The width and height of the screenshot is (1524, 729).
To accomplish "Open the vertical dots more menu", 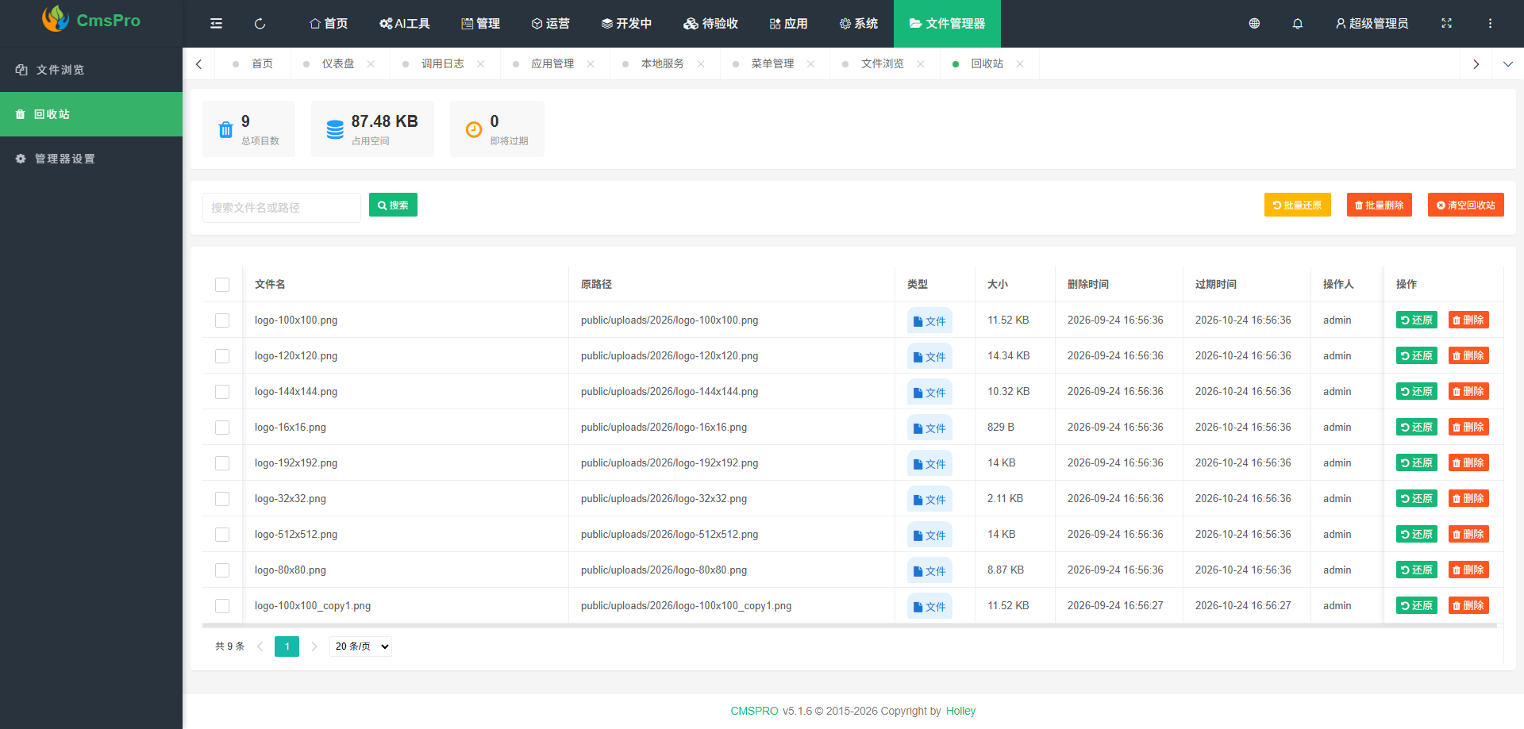I will [1490, 24].
